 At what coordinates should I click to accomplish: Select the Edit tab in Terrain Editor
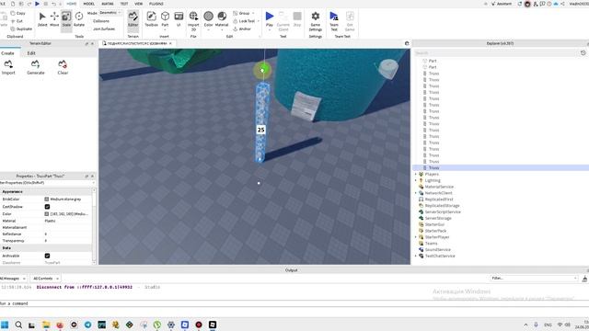(31, 53)
